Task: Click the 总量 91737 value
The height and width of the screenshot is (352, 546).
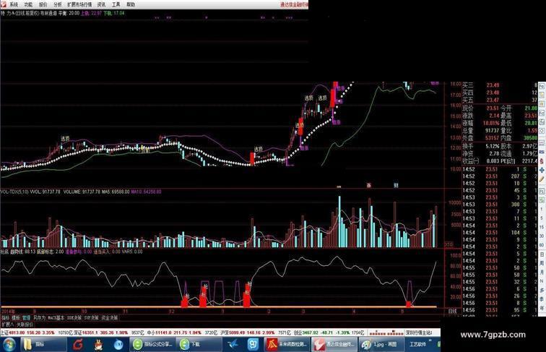Action: point(492,130)
